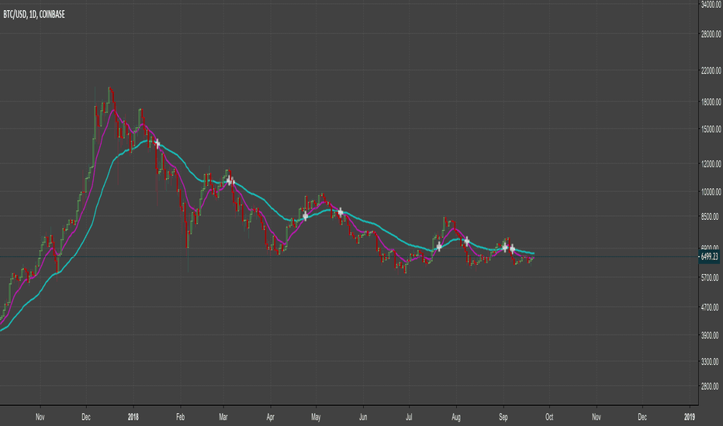Select the 3300.00 price axis label
This screenshot has width=723, height=426.
coord(710,362)
